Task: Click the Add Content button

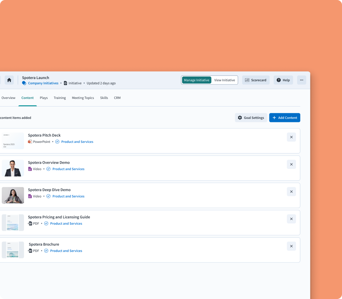Action: pyautogui.click(x=284, y=118)
